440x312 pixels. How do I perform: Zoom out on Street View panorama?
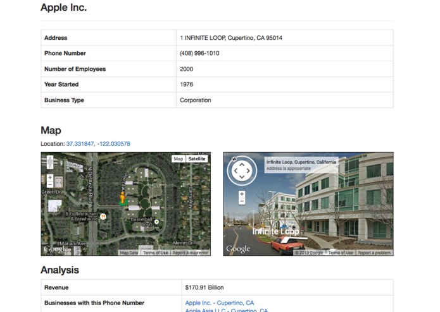(x=242, y=201)
